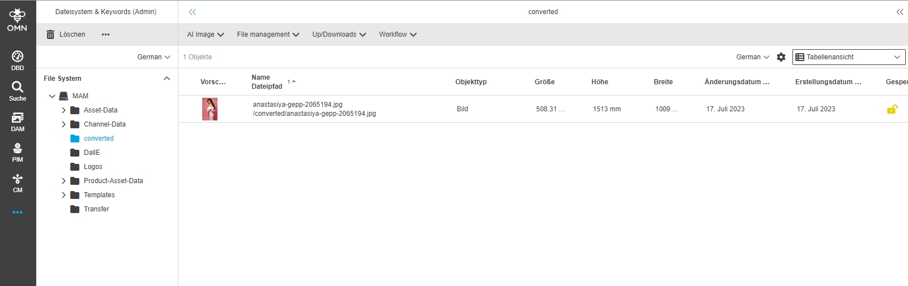Image resolution: width=908 pixels, height=286 pixels.
Task: Open the DBD dashboard module
Action: (x=18, y=60)
